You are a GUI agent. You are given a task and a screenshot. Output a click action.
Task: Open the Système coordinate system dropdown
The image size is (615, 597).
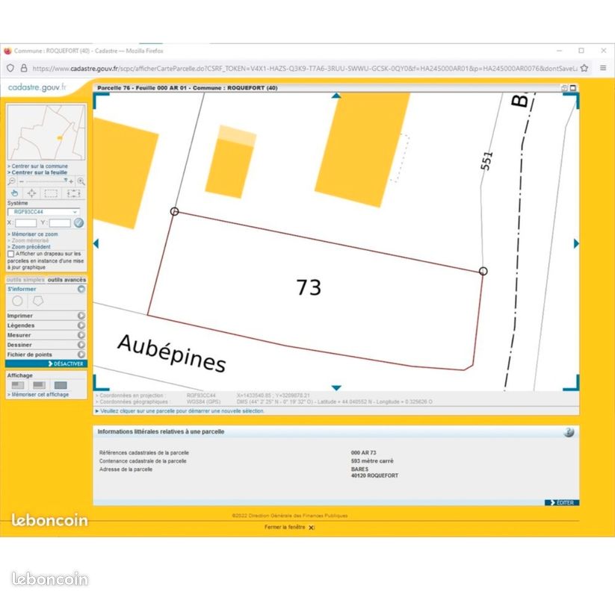43,212
